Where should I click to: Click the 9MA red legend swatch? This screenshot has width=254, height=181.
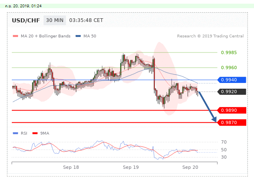(x=35, y=133)
